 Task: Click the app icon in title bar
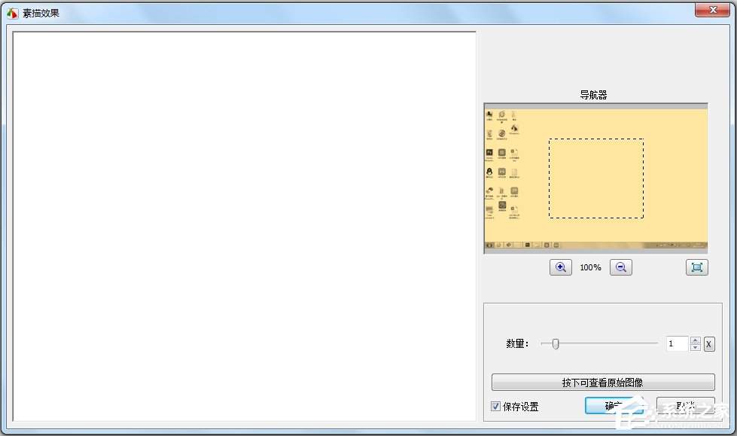[12, 13]
